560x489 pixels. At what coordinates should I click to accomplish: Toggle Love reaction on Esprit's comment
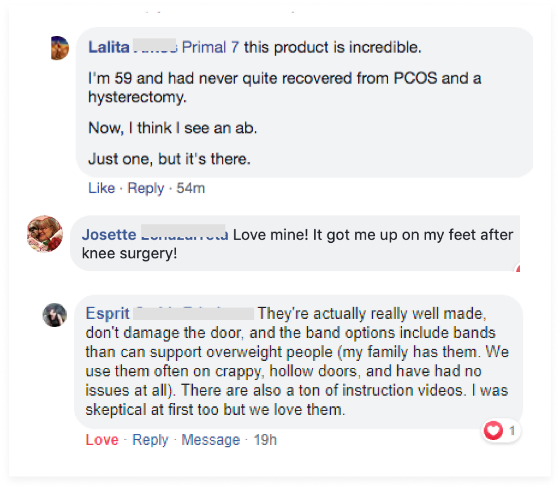(x=102, y=440)
